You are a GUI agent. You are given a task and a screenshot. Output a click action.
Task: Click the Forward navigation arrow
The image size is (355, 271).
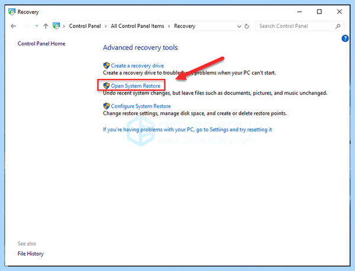(x=26, y=26)
